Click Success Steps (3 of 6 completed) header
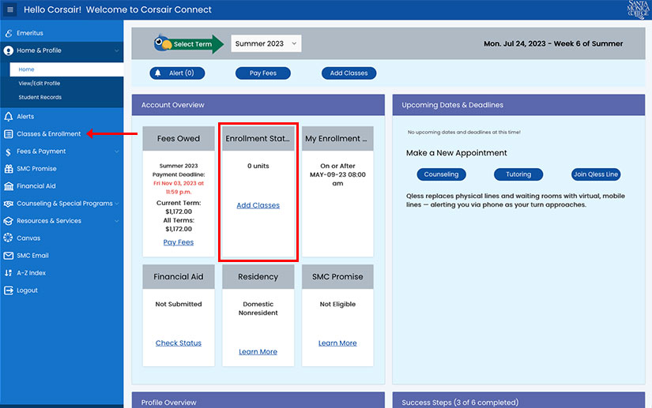 click(x=518, y=400)
